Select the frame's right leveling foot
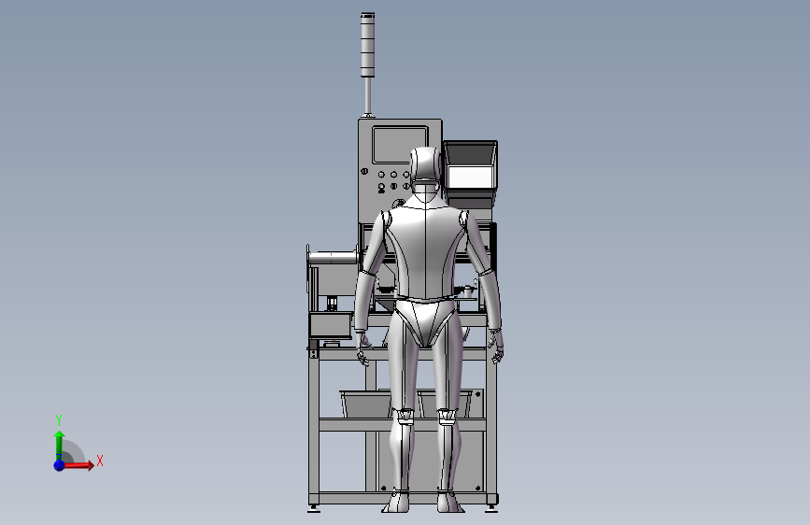810x525 pixels. tap(491, 507)
